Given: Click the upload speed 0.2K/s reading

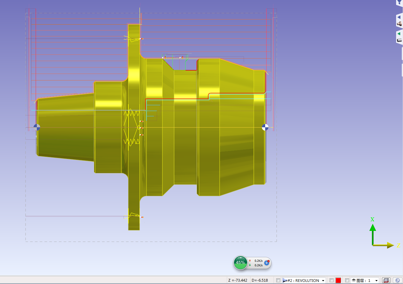Looking at the screenshot, I should pyautogui.click(x=259, y=261).
